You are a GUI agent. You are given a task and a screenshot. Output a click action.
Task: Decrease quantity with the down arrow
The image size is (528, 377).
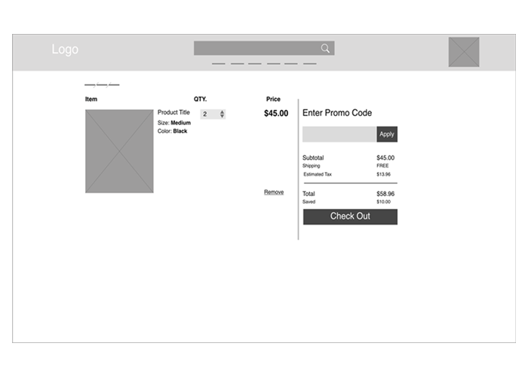[x=222, y=117]
